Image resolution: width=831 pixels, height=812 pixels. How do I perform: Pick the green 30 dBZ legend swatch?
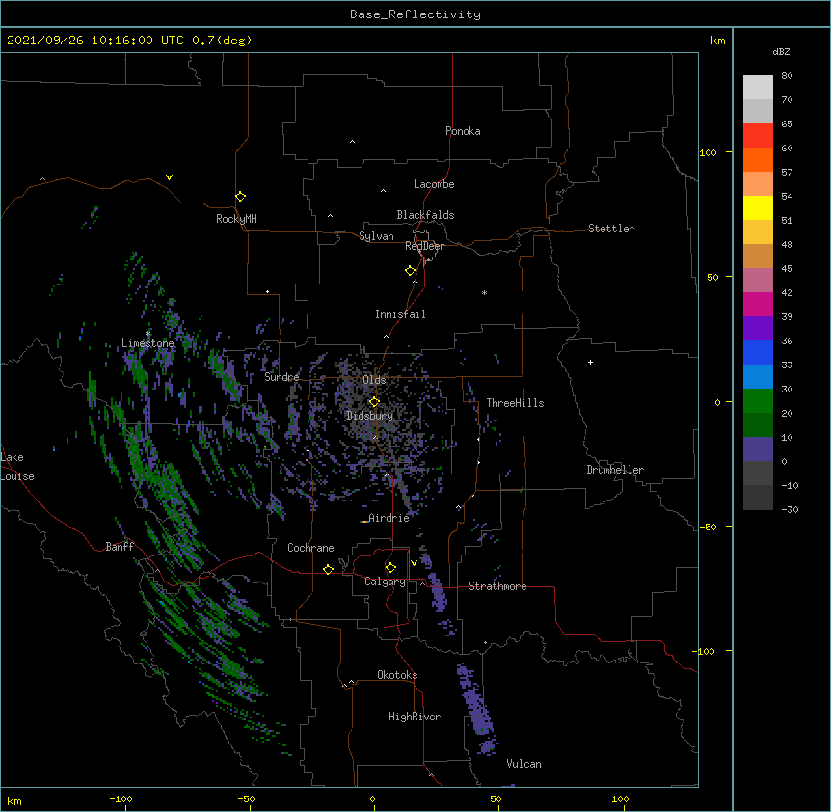(758, 401)
